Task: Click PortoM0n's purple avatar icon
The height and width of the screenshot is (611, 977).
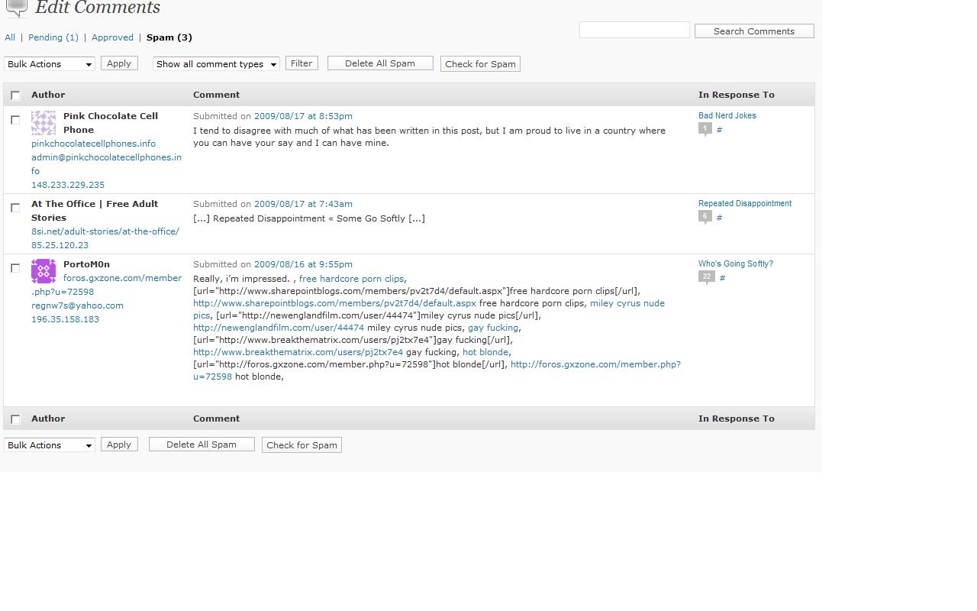Action: tap(44, 271)
